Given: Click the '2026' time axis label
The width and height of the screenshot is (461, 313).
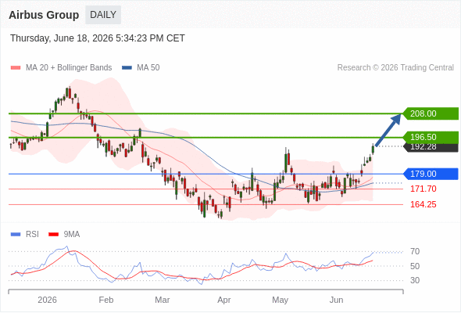Looking at the screenshot, I should [x=47, y=300].
